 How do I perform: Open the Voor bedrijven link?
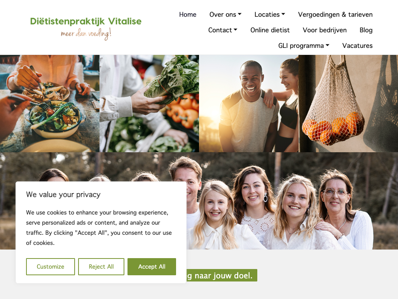(325, 30)
